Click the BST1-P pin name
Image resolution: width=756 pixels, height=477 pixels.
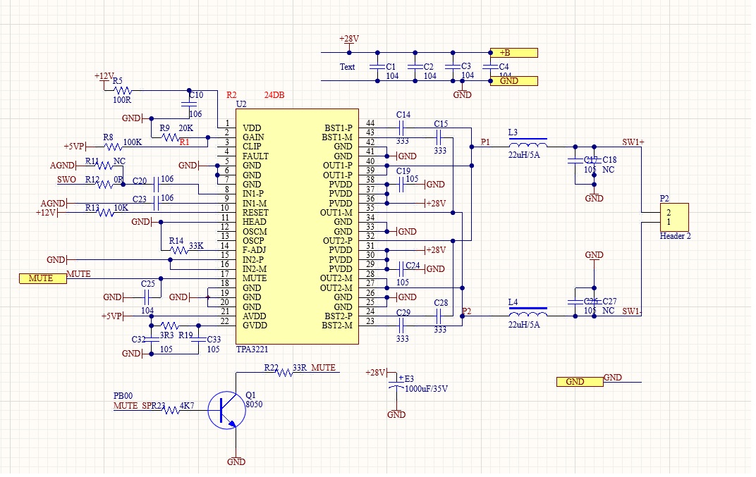point(339,128)
